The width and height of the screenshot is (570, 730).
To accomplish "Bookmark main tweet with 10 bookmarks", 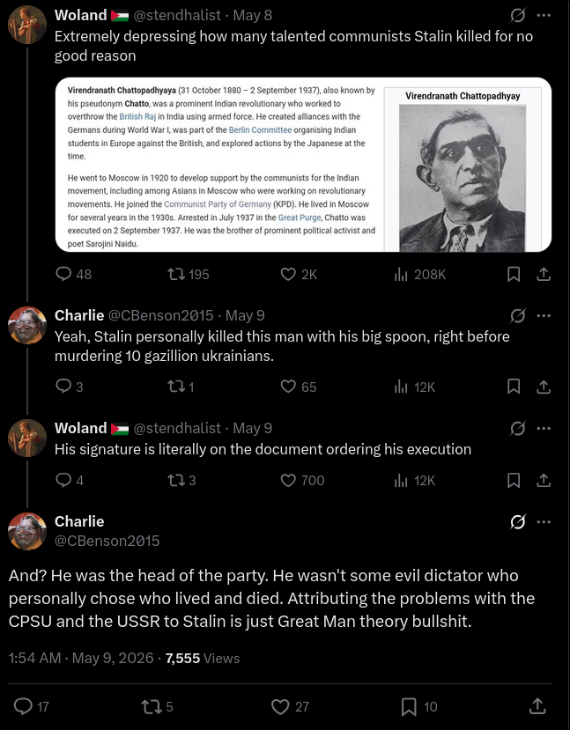I will 419,706.
